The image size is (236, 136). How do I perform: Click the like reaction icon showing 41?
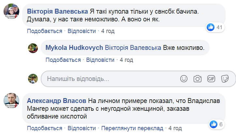pos(211,27)
